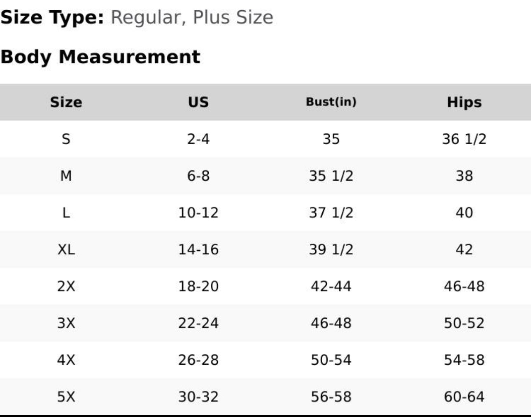Select the Body Measurement heading
531x417 pixels.
click(x=100, y=57)
